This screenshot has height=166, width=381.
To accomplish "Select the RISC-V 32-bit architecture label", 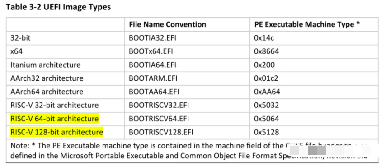I will tap(54, 105).
